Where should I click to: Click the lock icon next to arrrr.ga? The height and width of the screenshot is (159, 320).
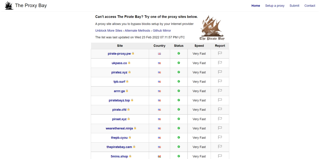tap(127, 91)
